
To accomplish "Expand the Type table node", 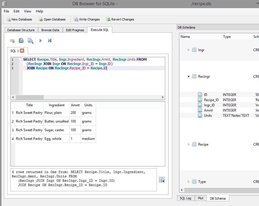I will [x=188, y=182].
